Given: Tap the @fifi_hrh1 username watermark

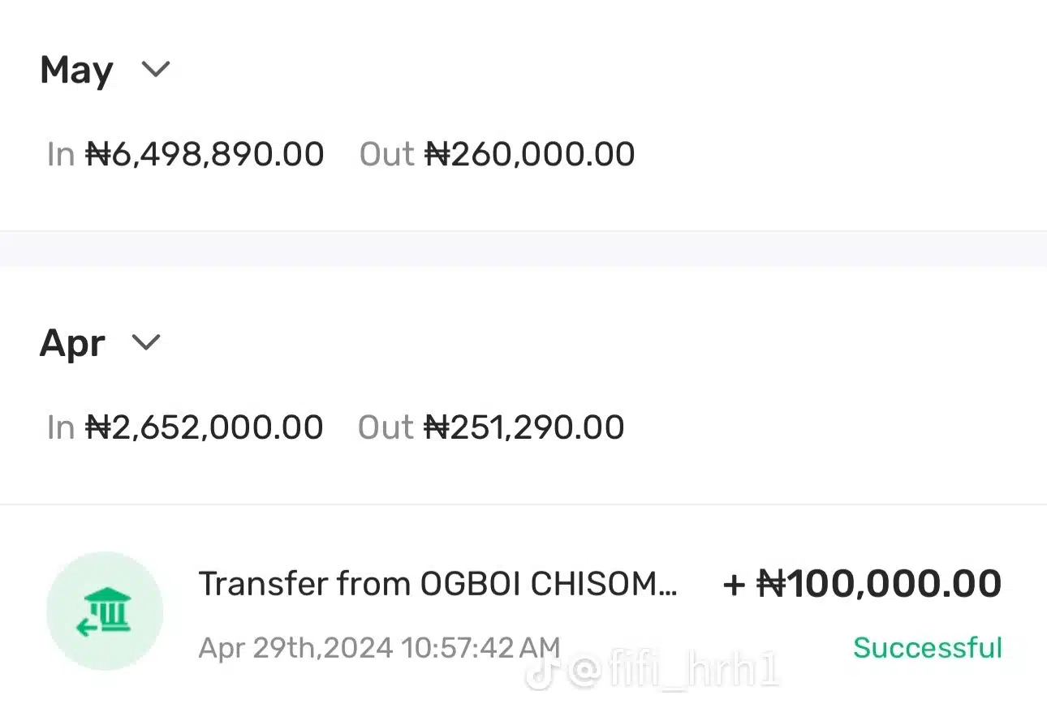Looking at the screenshot, I should pyautogui.click(x=672, y=672).
